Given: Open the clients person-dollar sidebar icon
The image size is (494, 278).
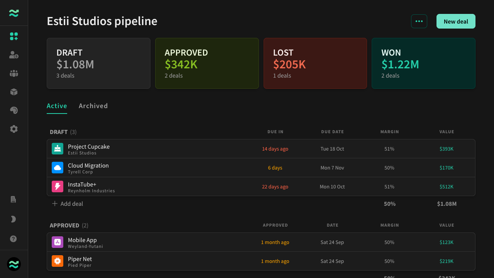Looking at the screenshot, I should click(x=14, y=55).
